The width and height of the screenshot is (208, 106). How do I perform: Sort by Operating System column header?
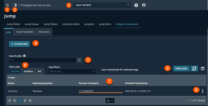tap(43, 83)
